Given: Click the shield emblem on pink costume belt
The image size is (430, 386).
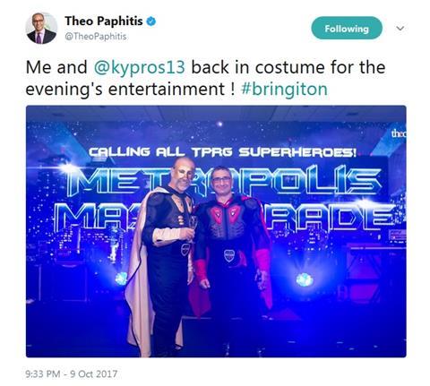Looking at the screenshot, I should (x=229, y=256).
